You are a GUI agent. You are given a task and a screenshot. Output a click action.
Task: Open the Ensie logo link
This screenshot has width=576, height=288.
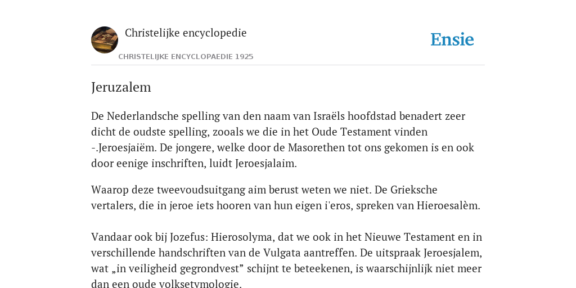click(452, 39)
